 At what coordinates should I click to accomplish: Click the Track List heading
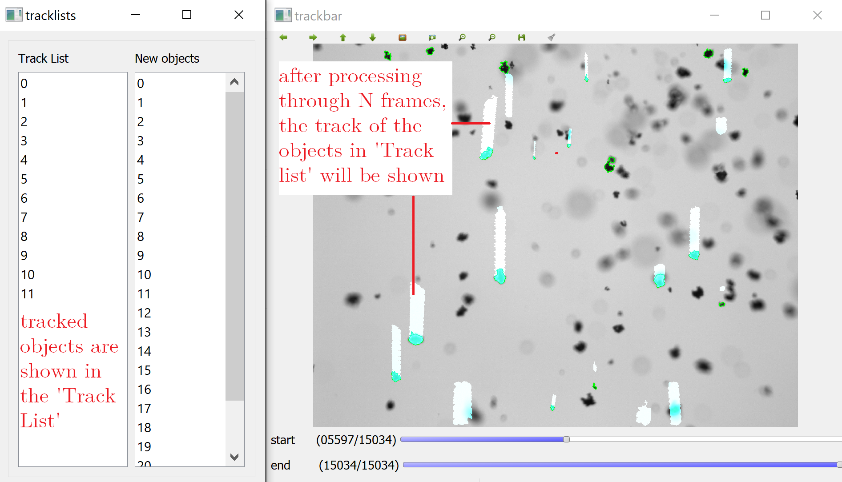[x=44, y=58]
